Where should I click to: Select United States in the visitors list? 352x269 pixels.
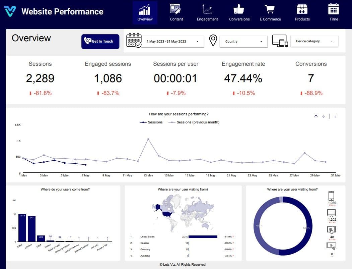click(x=147, y=236)
